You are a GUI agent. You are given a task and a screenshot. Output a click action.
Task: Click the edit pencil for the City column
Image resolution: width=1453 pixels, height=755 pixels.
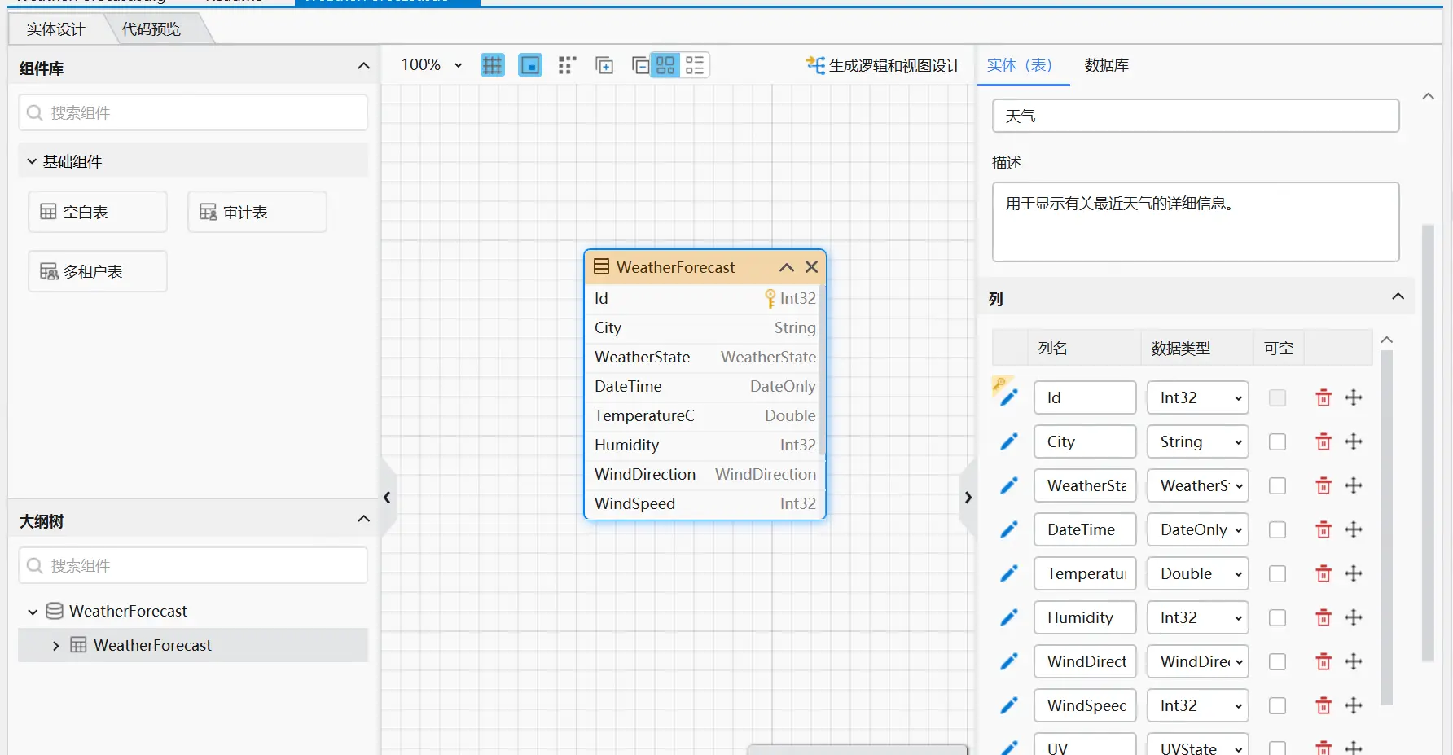(x=1008, y=441)
